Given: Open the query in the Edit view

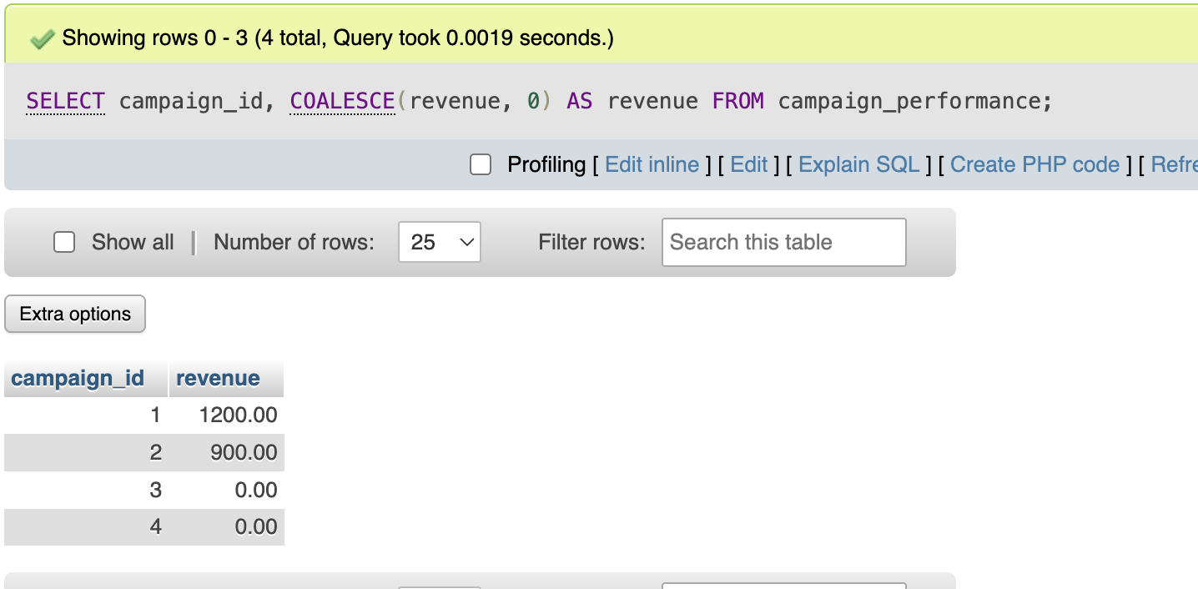Looking at the screenshot, I should [748, 164].
